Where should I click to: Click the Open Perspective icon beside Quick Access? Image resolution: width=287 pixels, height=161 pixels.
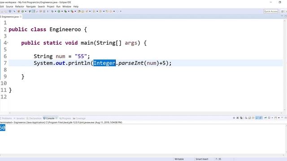(283, 11)
